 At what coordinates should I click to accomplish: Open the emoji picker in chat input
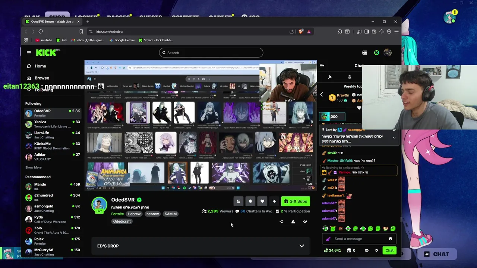[391, 239]
